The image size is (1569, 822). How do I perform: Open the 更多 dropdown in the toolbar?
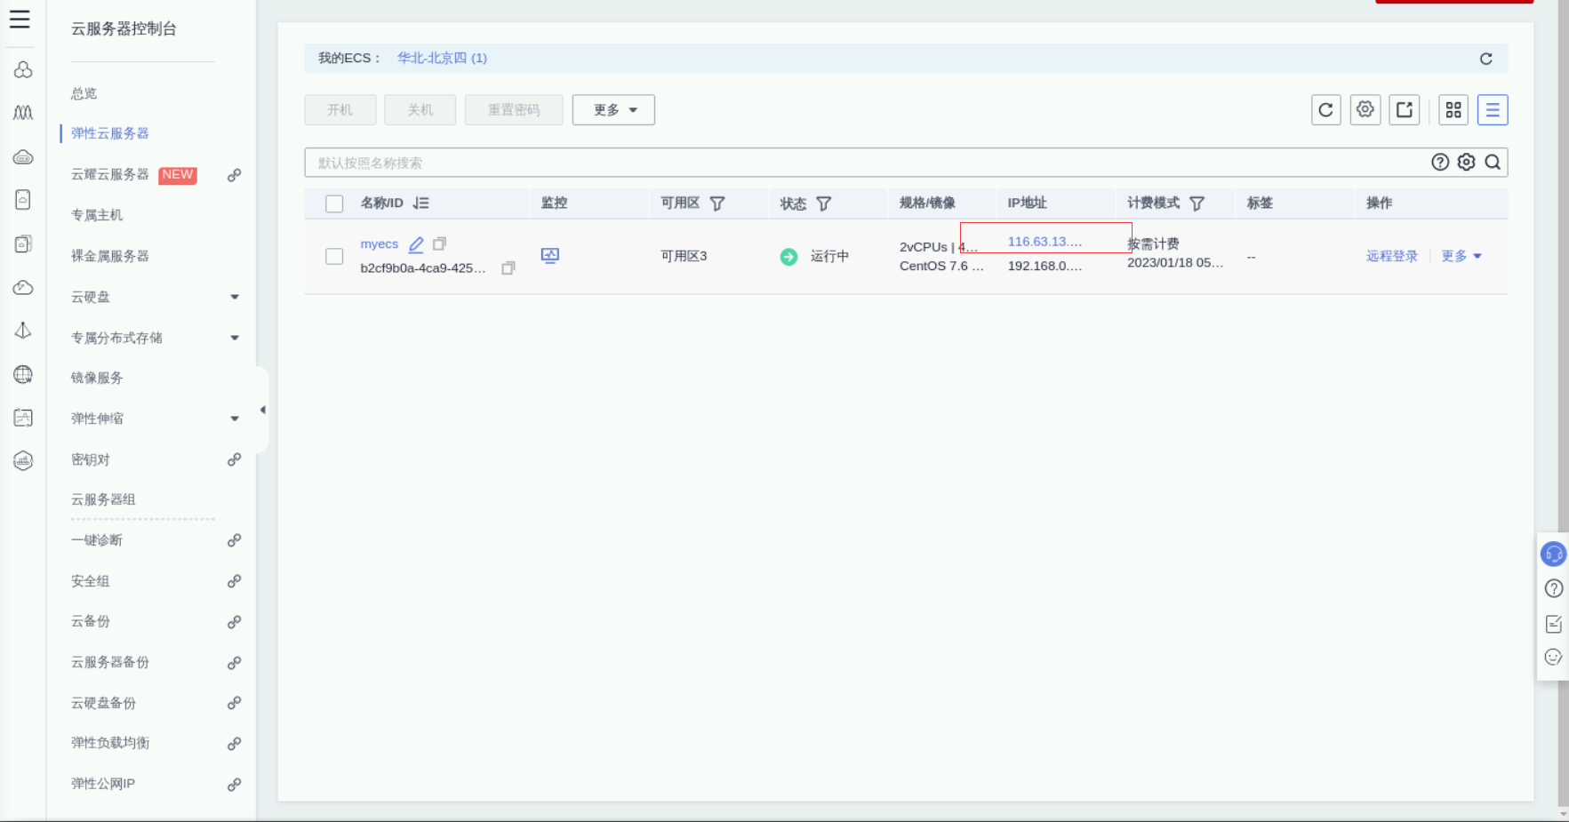tap(613, 110)
